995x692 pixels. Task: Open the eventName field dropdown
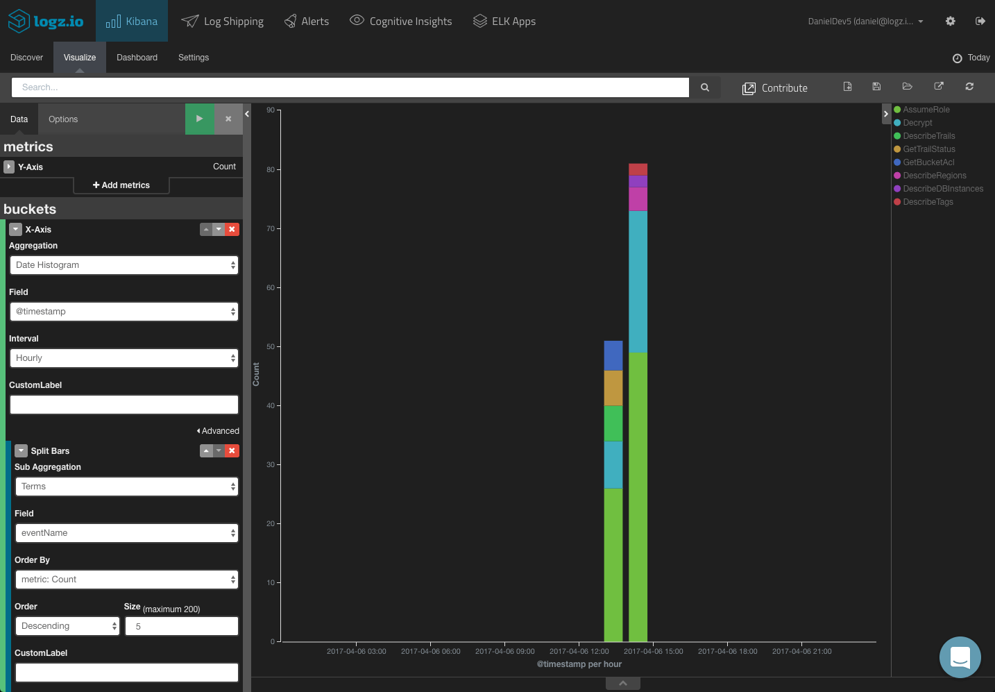pyautogui.click(x=127, y=533)
